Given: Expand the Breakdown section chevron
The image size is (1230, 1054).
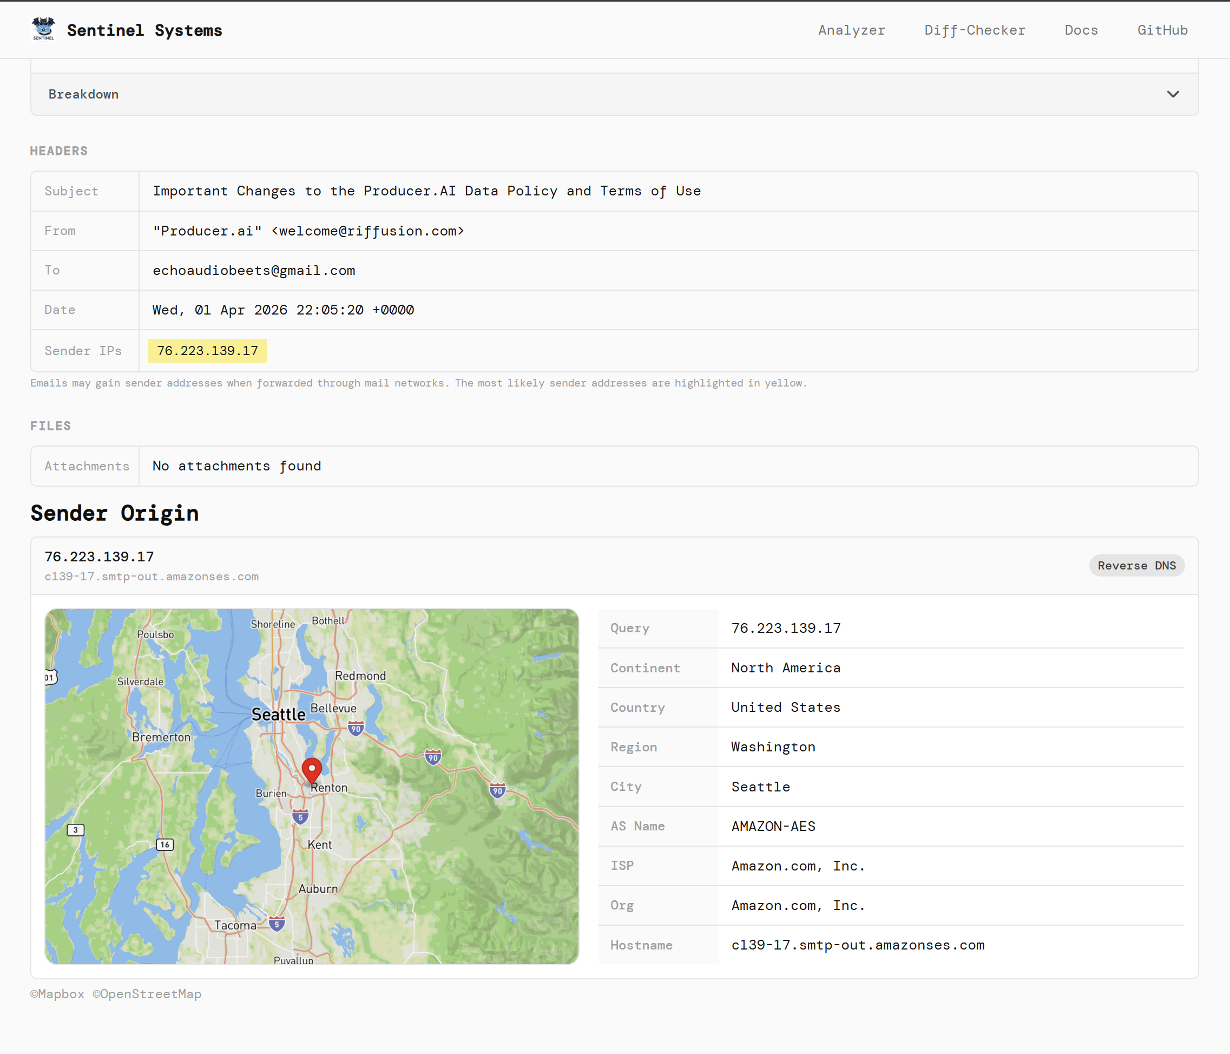Looking at the screenshot, I should coord(1173,94).
